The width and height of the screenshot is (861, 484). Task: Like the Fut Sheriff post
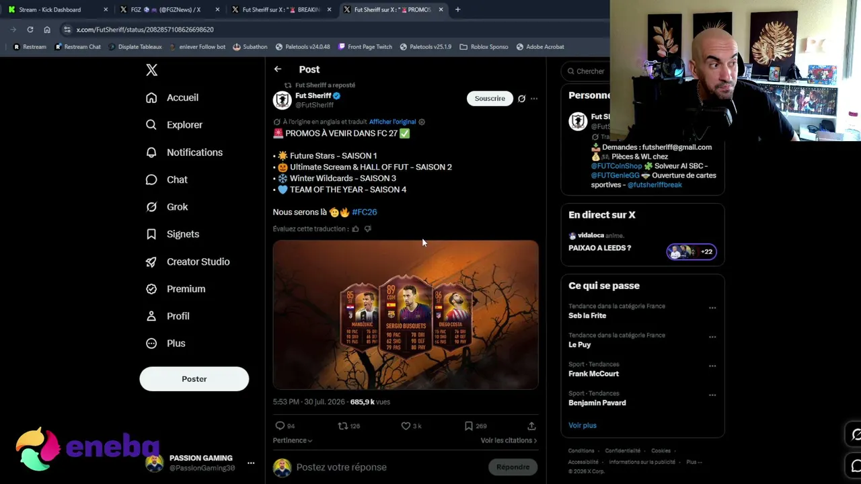406,426
